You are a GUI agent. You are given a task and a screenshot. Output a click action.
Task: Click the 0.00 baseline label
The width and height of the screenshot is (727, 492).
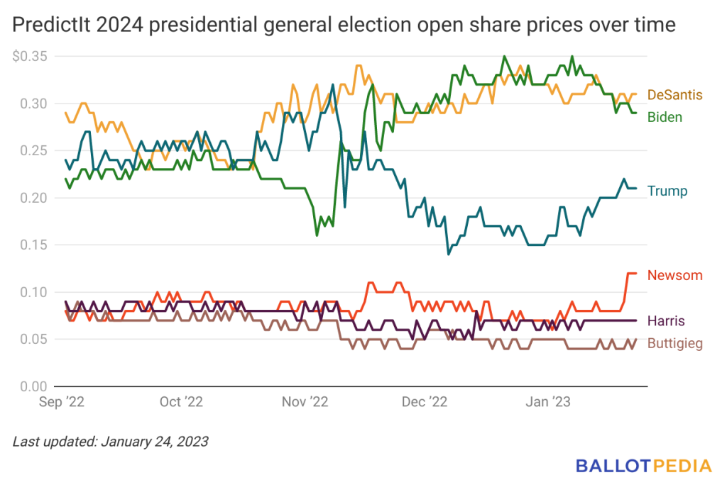click(33, 386)
